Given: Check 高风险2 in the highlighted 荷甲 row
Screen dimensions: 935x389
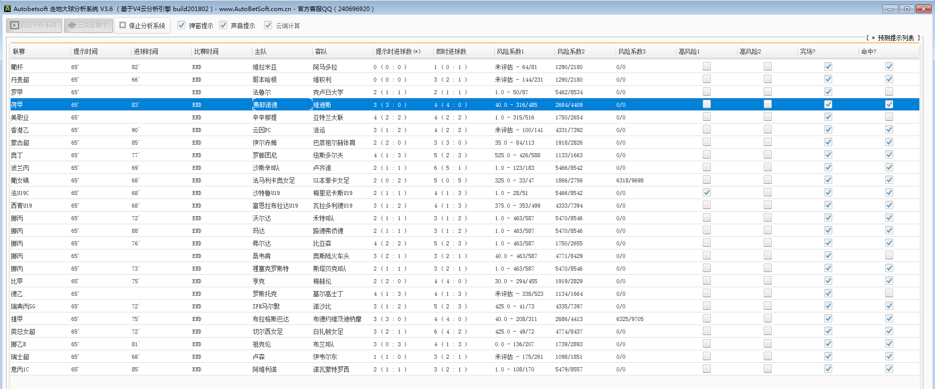Looking at the screenshot, I should tap(767, 104).
